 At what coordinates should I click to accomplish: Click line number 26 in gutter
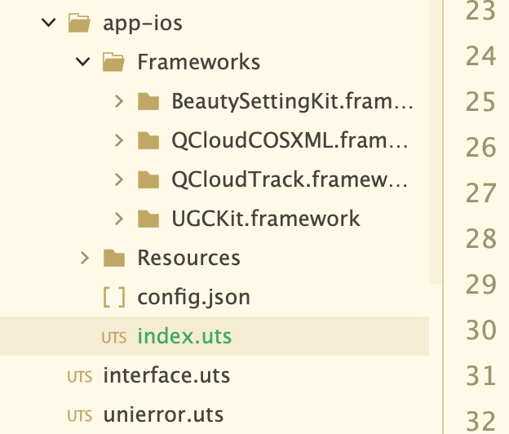(480, 148)
